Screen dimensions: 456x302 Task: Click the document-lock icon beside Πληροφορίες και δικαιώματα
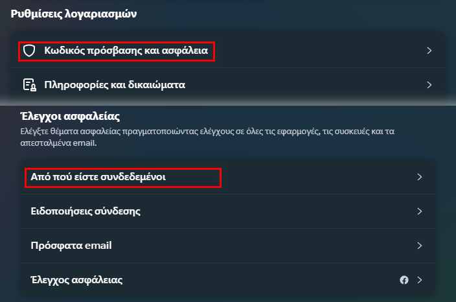click(x=30, y=85)
